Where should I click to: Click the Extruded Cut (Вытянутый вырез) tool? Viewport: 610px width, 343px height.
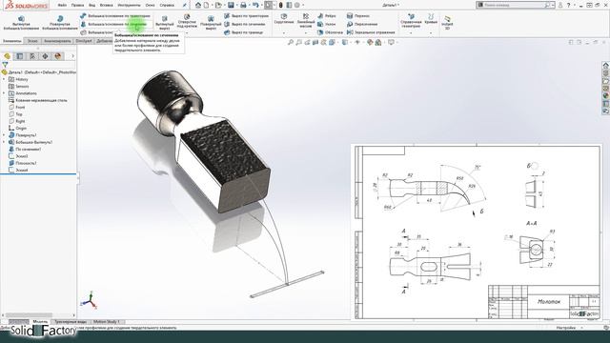click(165, 23)
